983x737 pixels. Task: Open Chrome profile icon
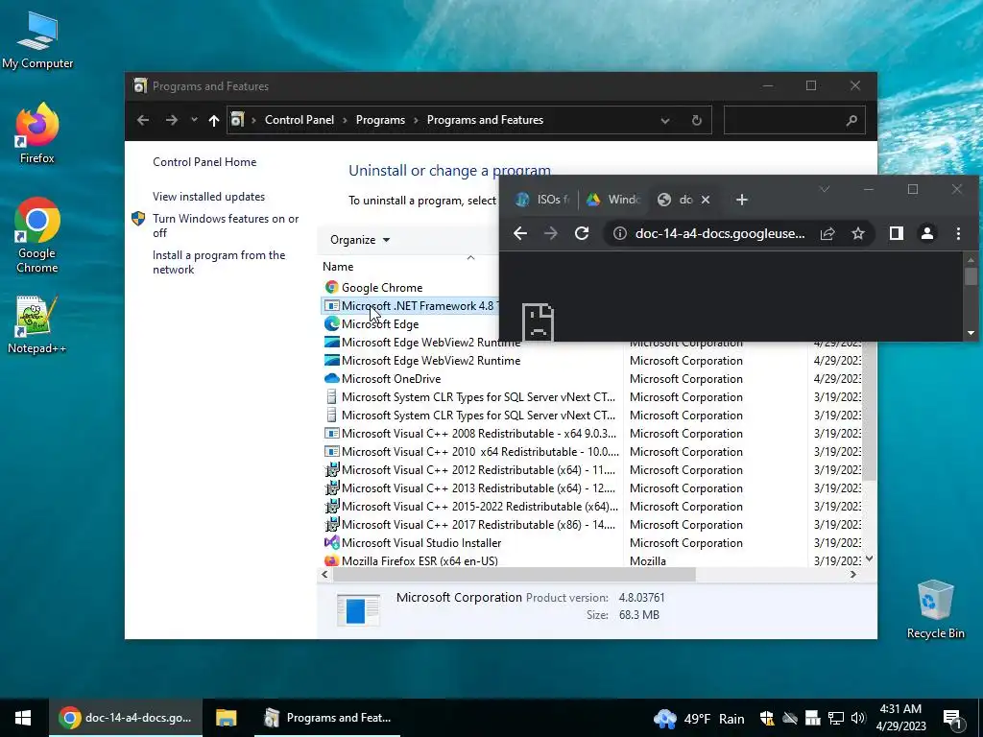(926, 233)
